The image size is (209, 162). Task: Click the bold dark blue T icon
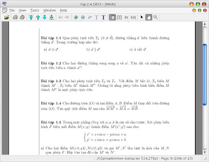(103, 18)
